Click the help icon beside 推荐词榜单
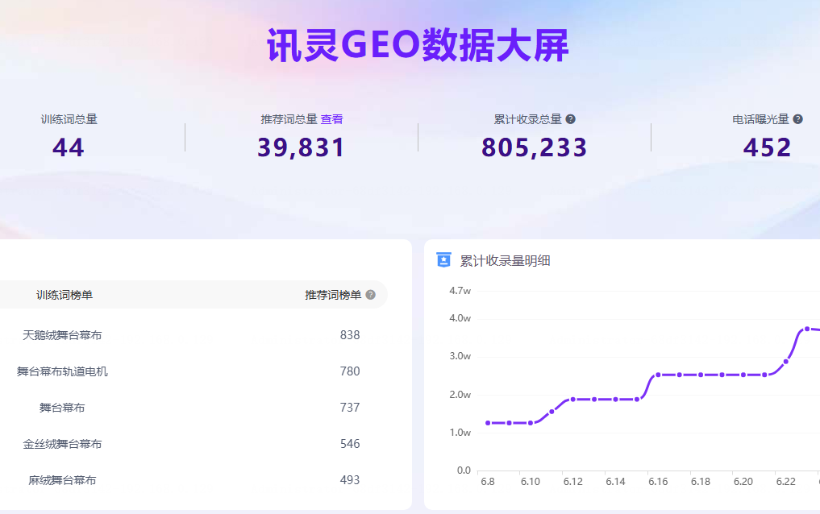This screenshot has width=820, height=514. pos(371,295)
